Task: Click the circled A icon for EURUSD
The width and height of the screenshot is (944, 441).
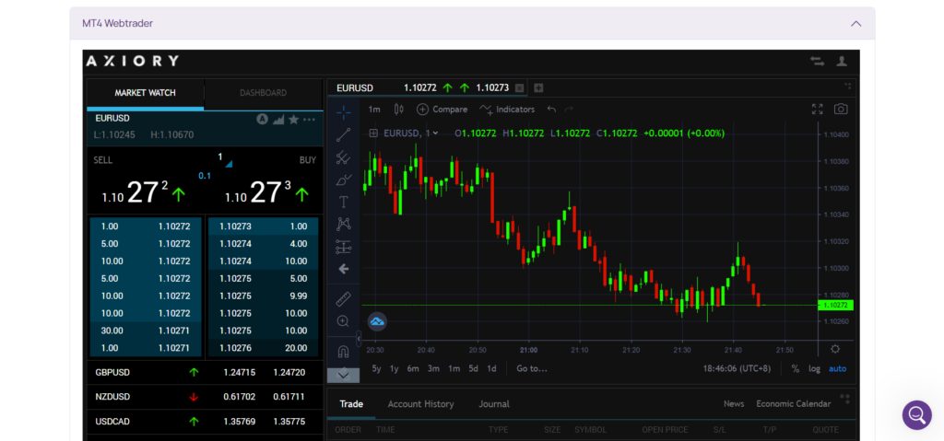Action: [x=262, y=119]
